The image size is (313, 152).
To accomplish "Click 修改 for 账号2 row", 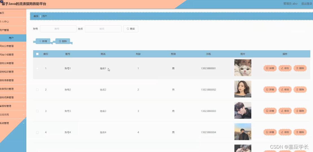I will tap(285, 90).
